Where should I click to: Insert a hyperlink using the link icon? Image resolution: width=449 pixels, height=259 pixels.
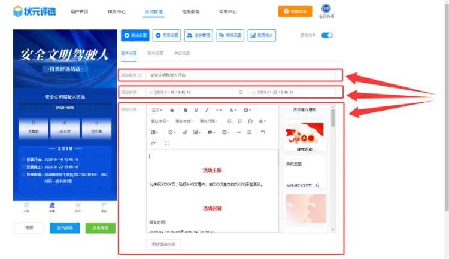(185, 132)
